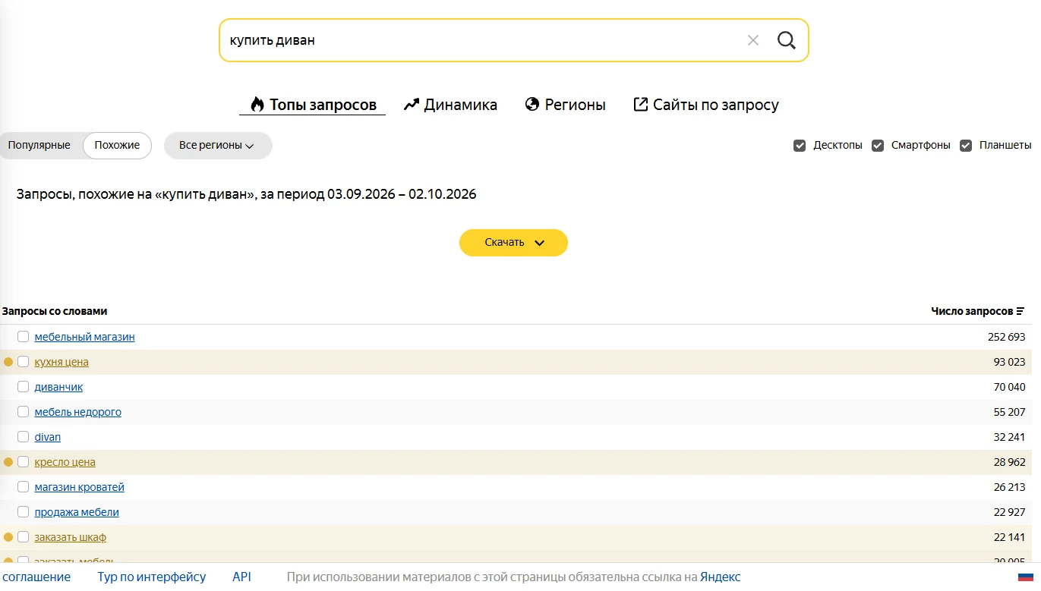Click the count 26 213
This screenshot has height=591, width=1041.
tap(1009, 487)
